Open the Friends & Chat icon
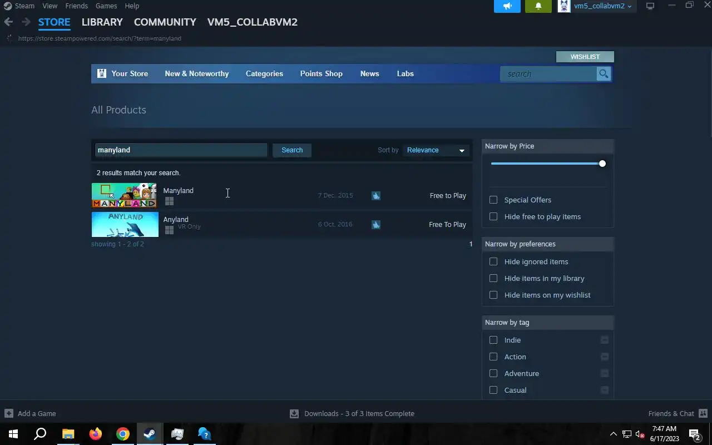712x445 pixels. click(x=703, y=413)
